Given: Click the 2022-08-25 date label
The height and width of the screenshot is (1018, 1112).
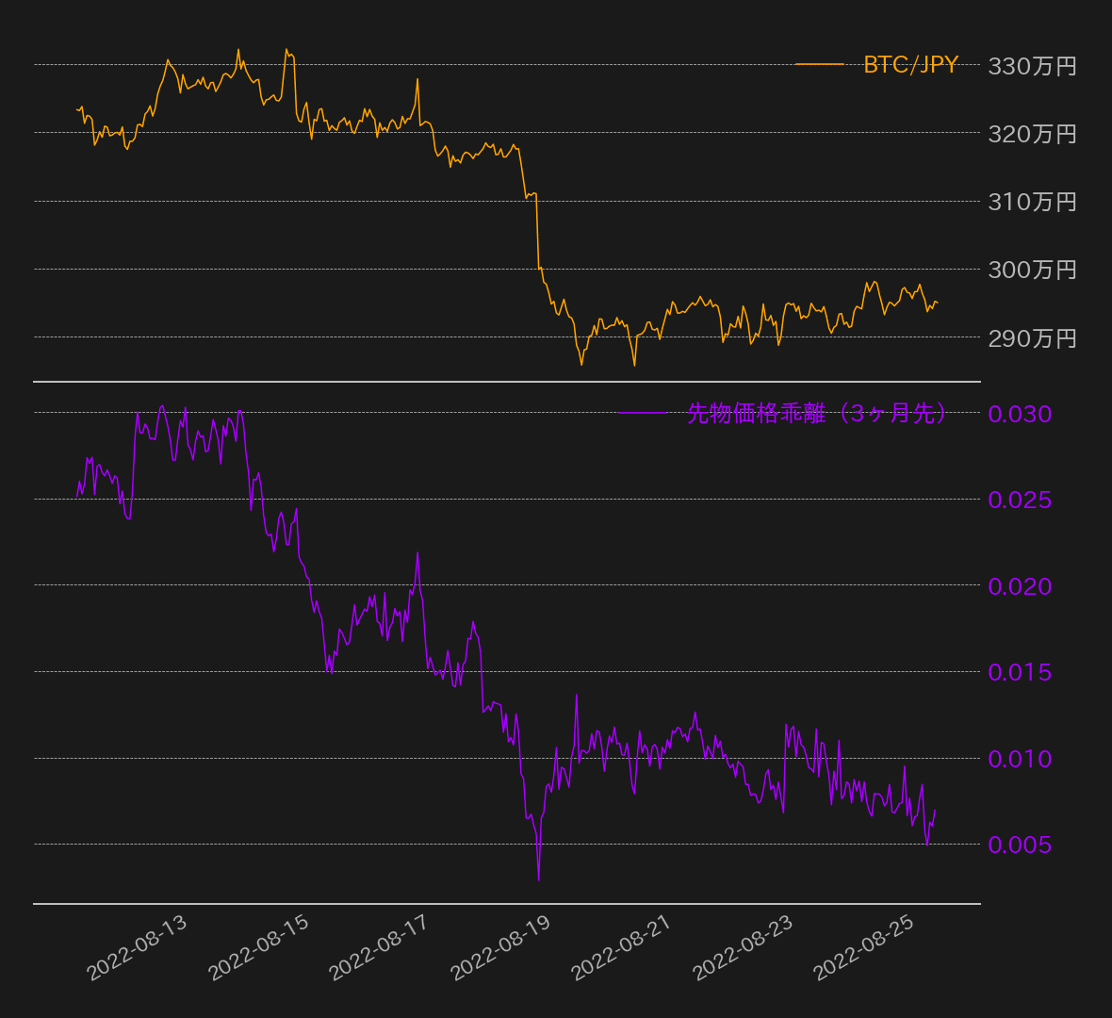Looking at the screenshot, I should [863, 947].
